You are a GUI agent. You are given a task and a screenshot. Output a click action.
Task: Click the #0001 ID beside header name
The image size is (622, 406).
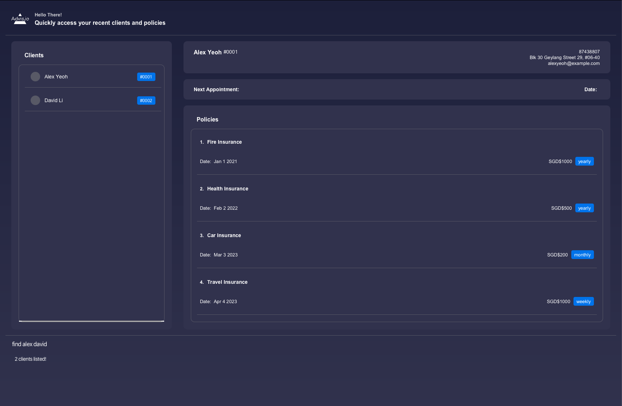pos(231,52)
